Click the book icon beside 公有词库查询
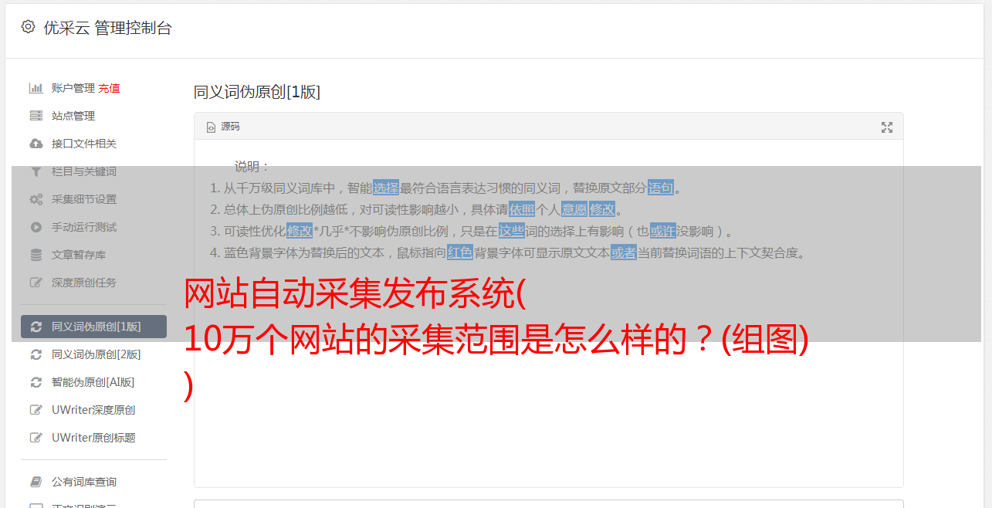Viewport: 992px width, 508px height. pos(36,482)
